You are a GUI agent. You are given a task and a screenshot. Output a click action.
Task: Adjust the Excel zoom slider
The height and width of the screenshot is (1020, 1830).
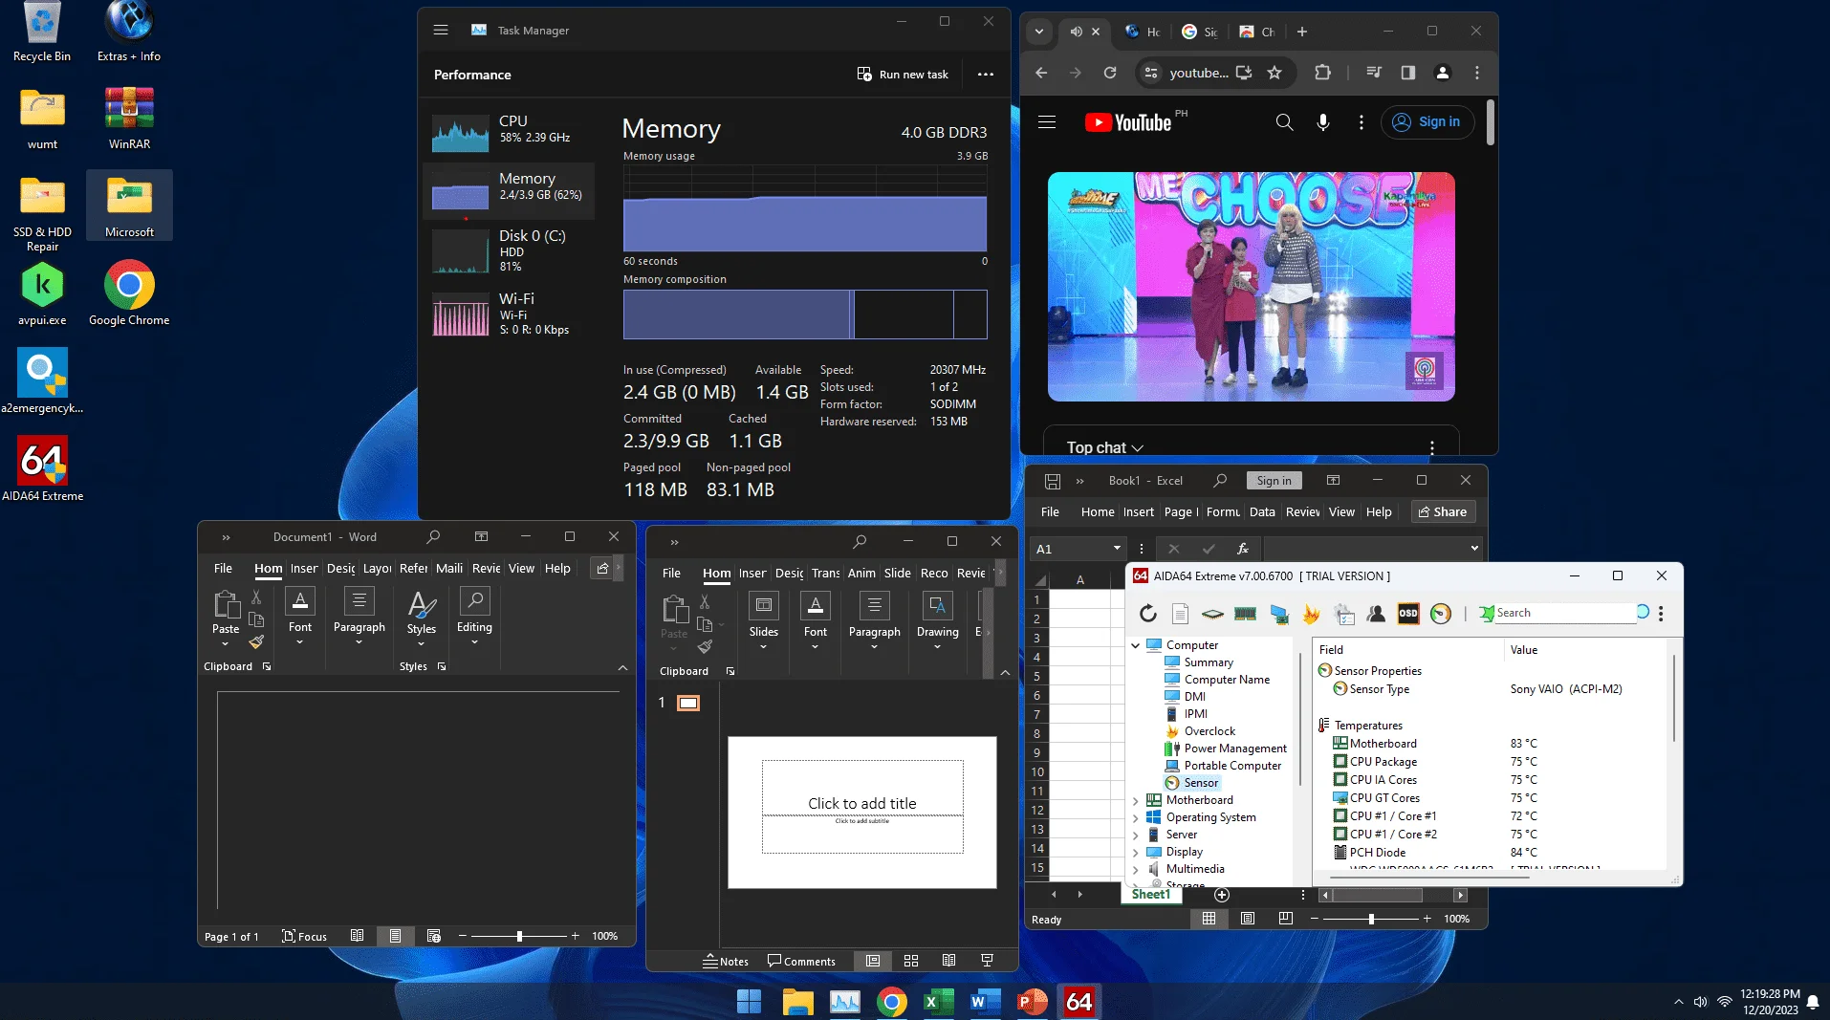click(x=1371, y=919)
